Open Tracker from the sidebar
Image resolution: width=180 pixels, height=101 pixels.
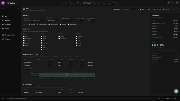tap(7, 29)
